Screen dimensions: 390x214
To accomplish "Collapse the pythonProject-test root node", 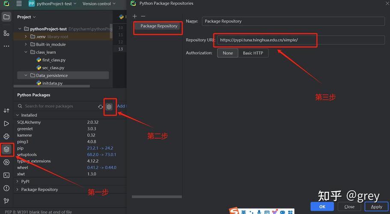I will [x=20, y=29].
